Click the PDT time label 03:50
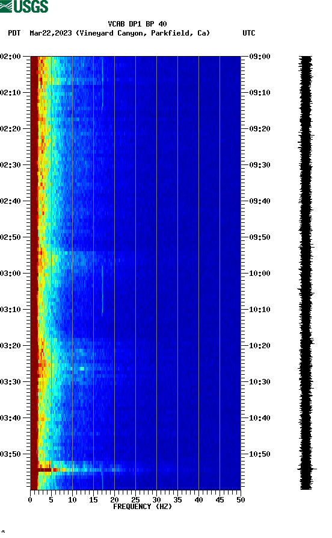This screenshot has width=332, height=538. tap(10, 454)
